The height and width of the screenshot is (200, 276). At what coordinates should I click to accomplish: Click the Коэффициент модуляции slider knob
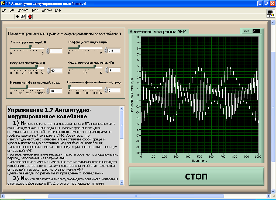(79, 47)
